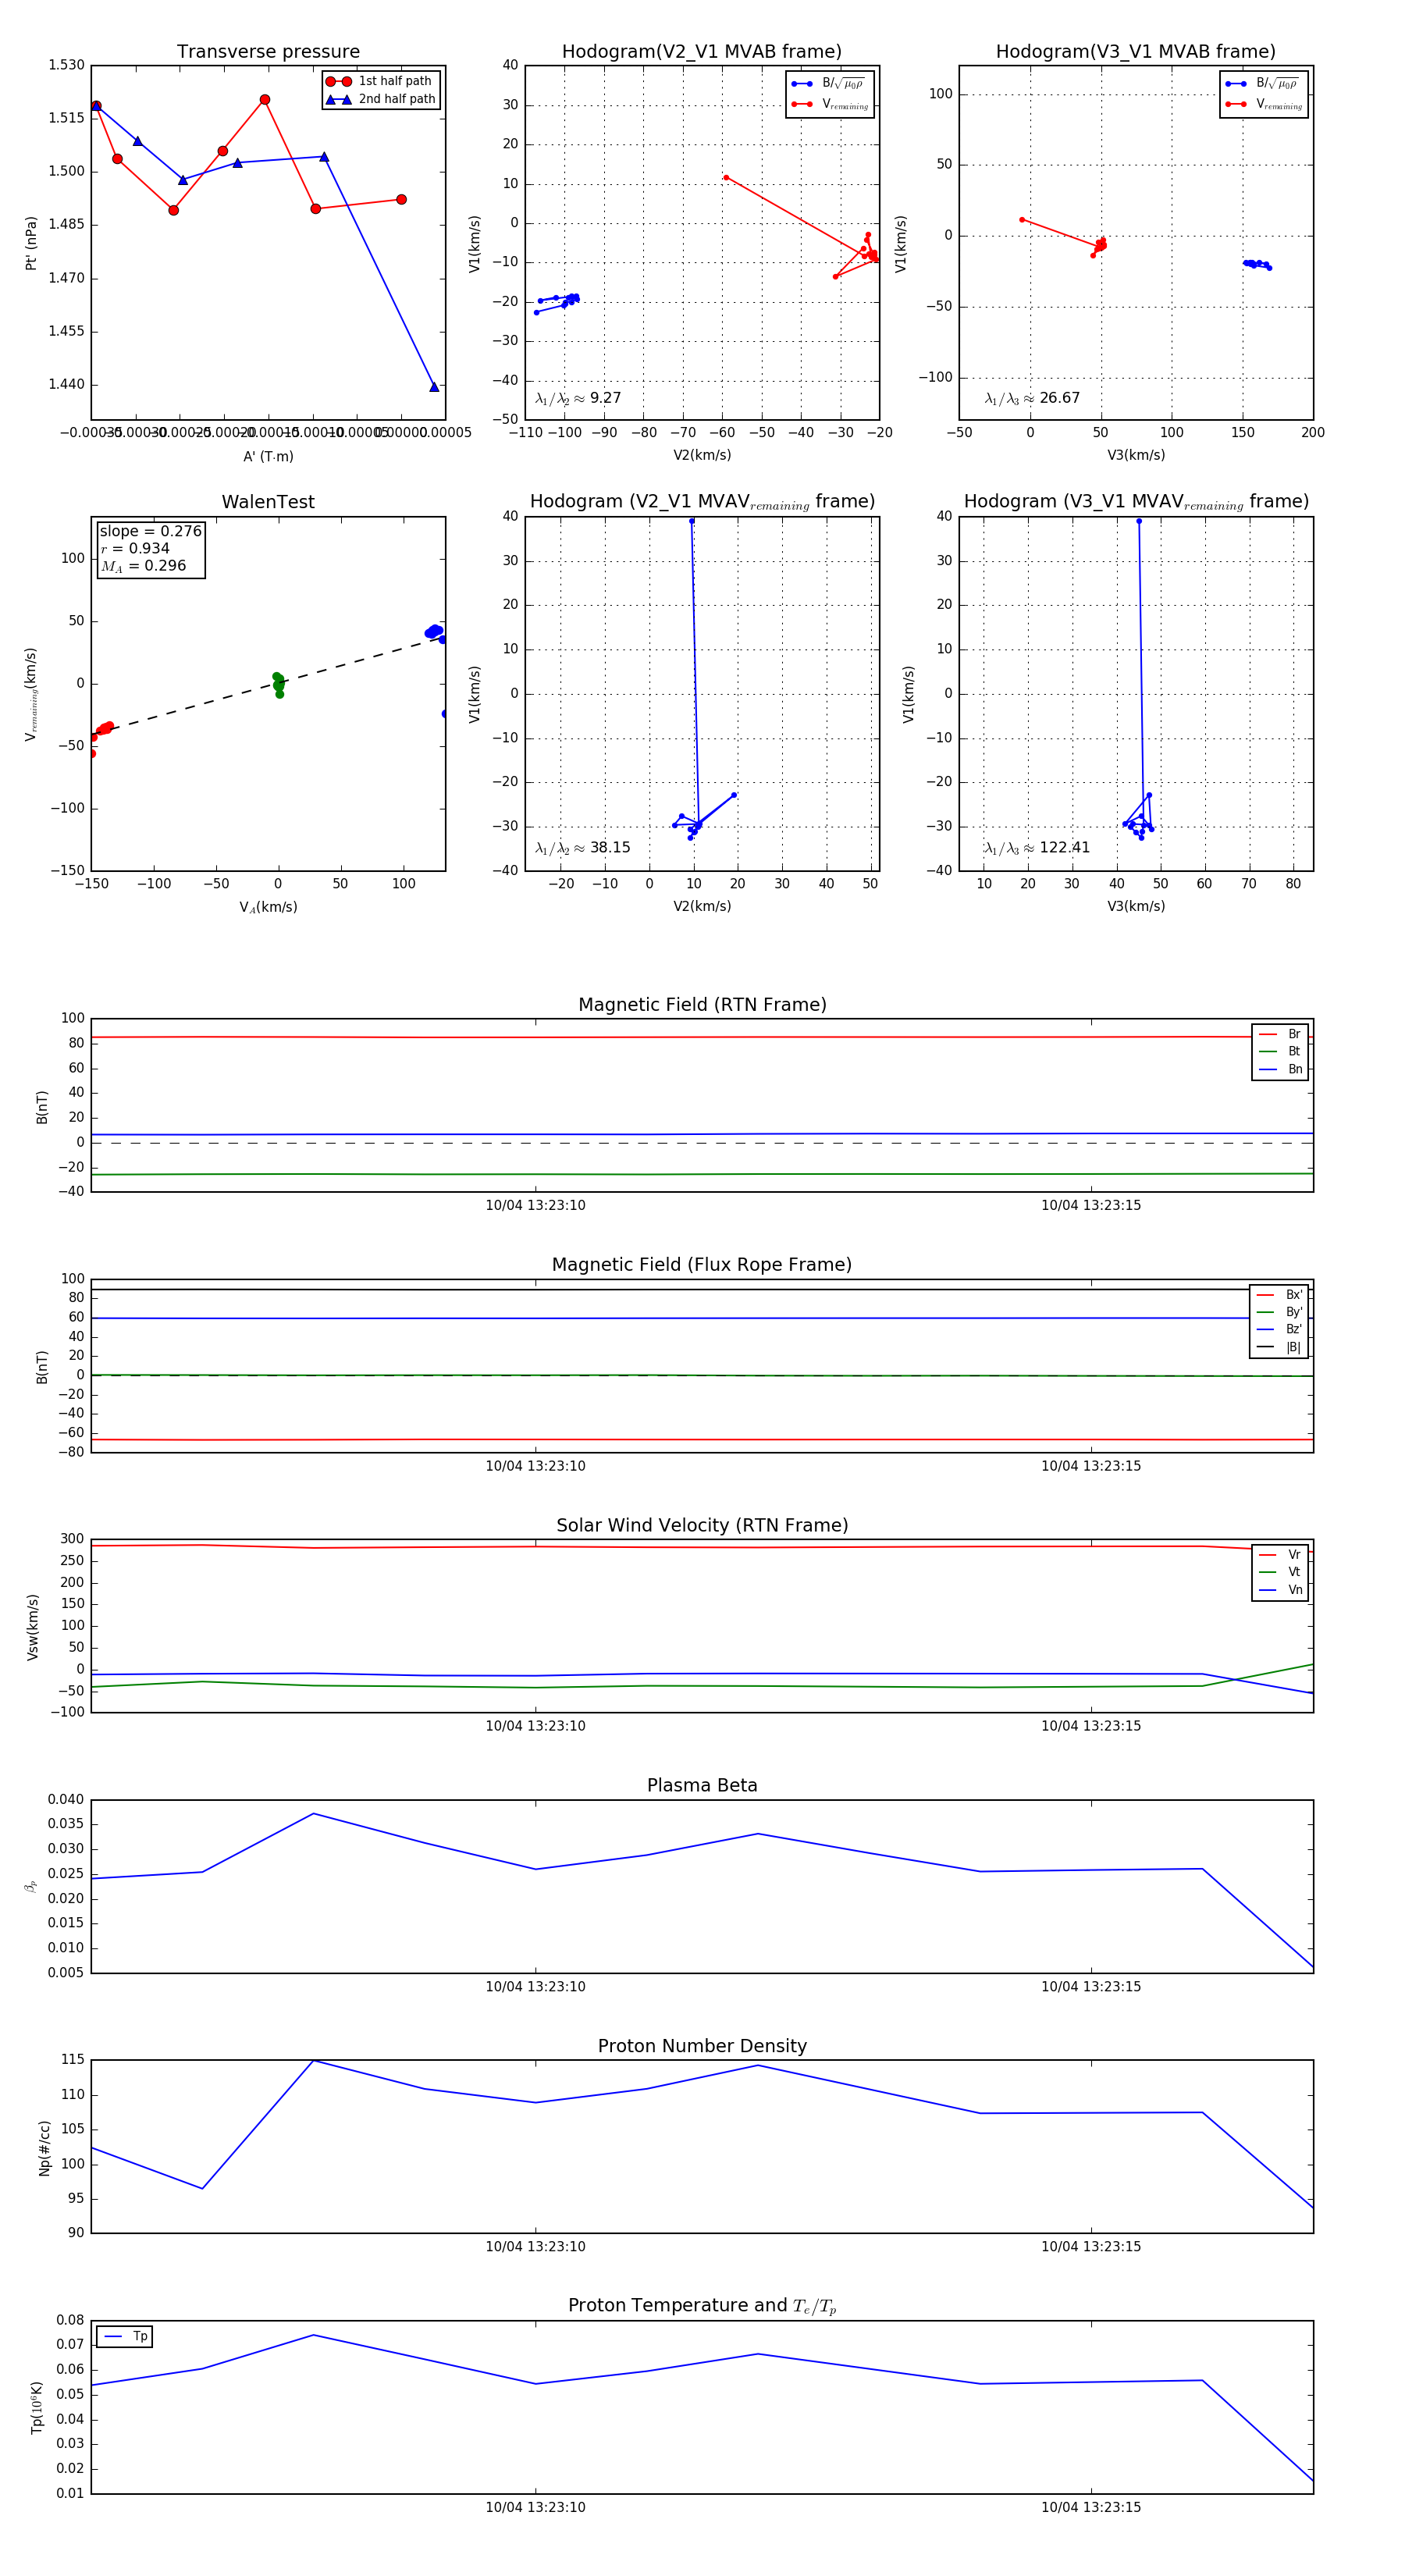1405x2576 pixels.
Task: Click the λ1/λ2 ≈ 9.27 annotation
Action: click(x=578, y=398)
